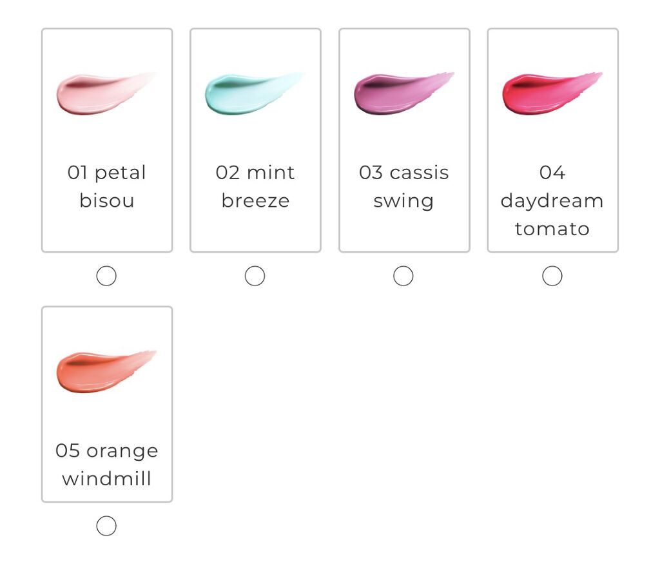Click the red daydream tomato swatch
The width and height of the screenshot is (660, 571).
tap(548, 92)
